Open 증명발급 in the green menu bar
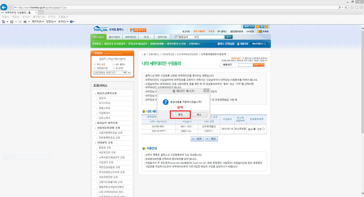Image resolution: width=364 pixels, height=197 pixels. 97,44
